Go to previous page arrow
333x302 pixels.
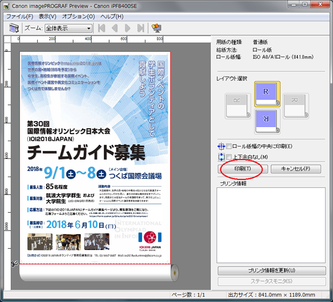click(x=115, y=28)
